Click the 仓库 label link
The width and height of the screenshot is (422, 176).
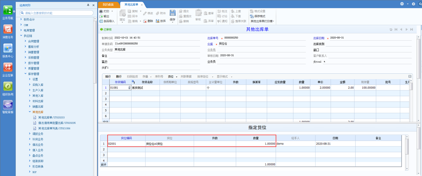tap(210, 44)
